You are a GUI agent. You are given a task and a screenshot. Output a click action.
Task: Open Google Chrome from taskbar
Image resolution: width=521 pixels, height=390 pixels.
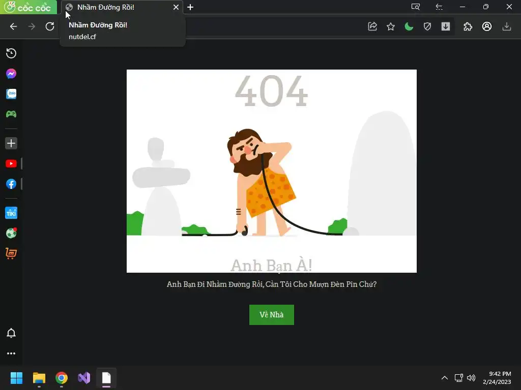(62, 378)
